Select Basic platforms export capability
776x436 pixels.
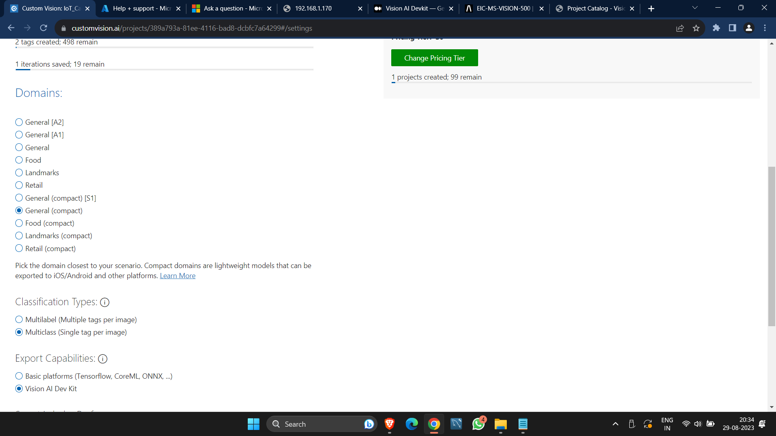coord(19,376)
